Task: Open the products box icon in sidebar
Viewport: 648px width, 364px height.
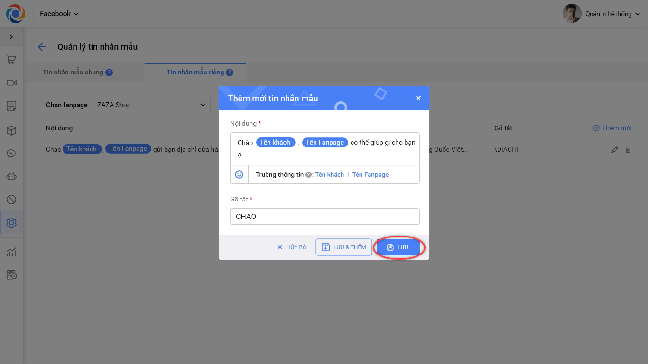Action: pyautogui.click(x=11, y=130)
